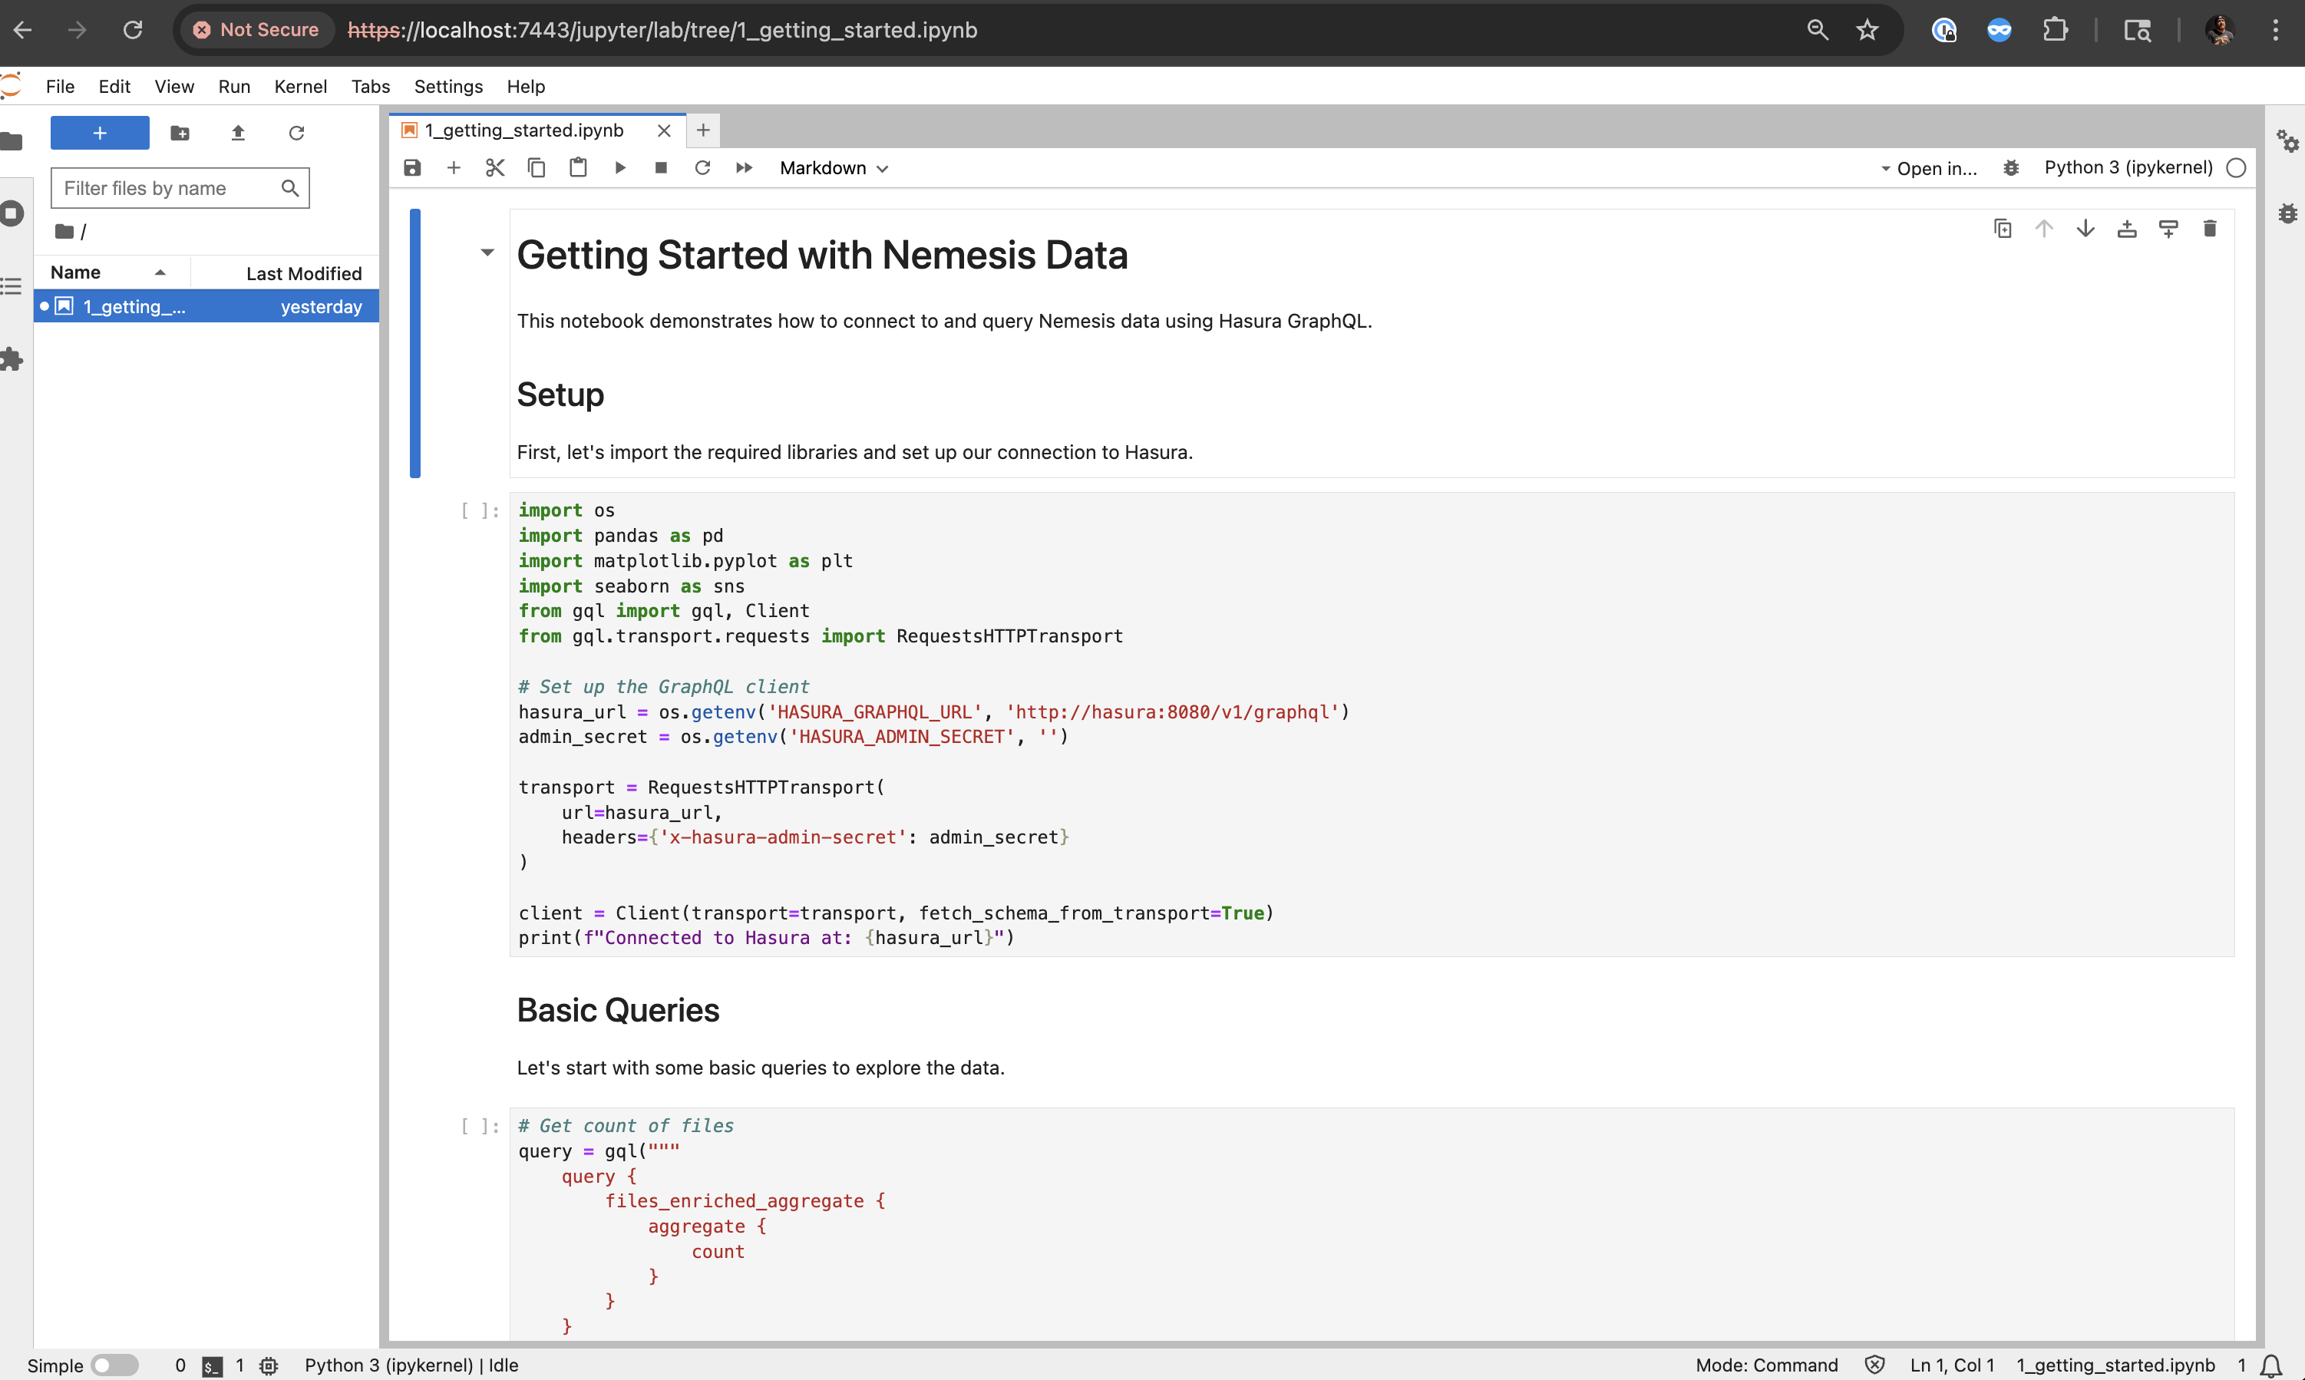Screen dimensions: 2305x1380
Task: Interrupt the kernel with stop icon
Action: [661, 168]
